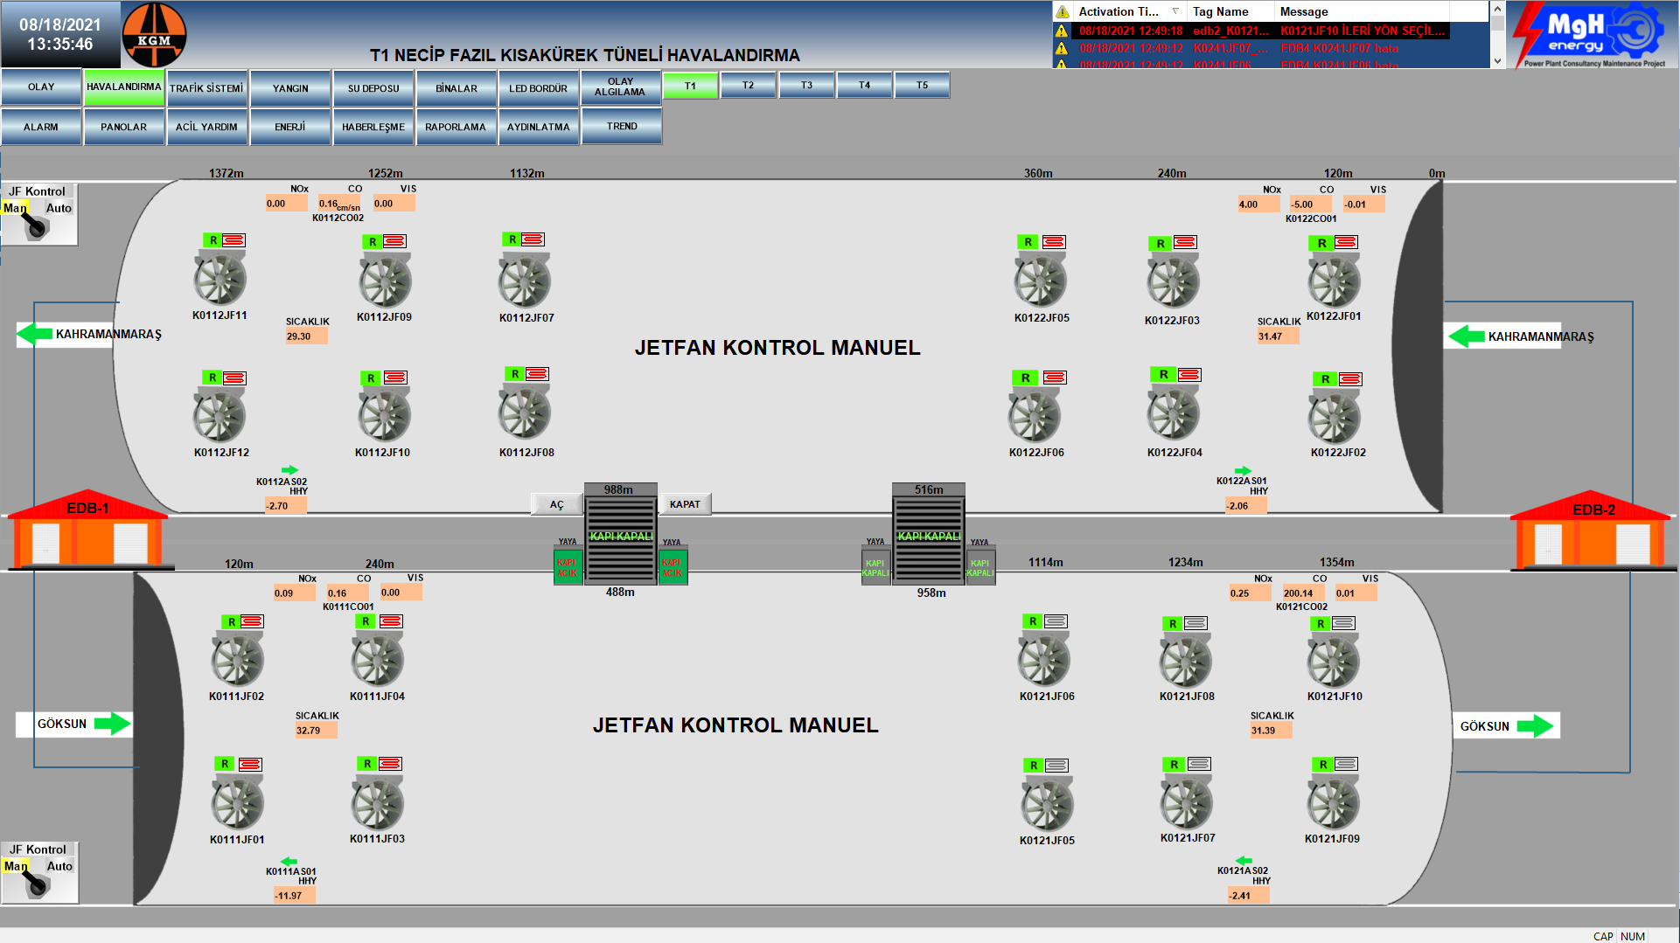Screen dimensions: 1680x943
Task: Expand the Activation Time column sort arrow
Action: 1175,11
